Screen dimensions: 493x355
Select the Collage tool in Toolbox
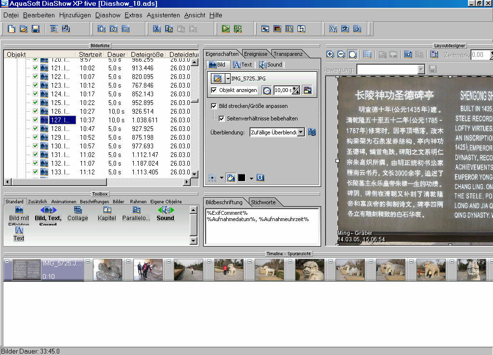78,213
